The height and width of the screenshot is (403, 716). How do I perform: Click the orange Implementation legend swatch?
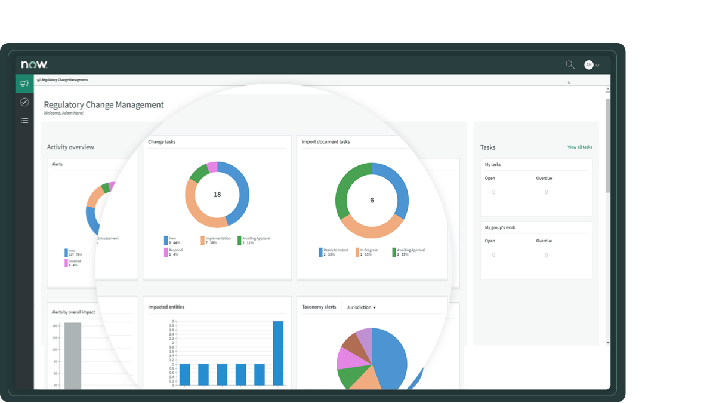point(202,241)
